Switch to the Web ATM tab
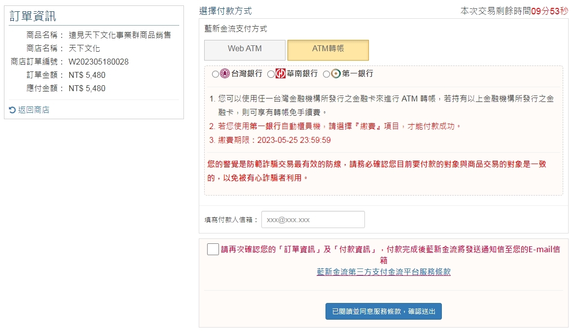Viewport: 577px width, 333px height. coord(245,50)
